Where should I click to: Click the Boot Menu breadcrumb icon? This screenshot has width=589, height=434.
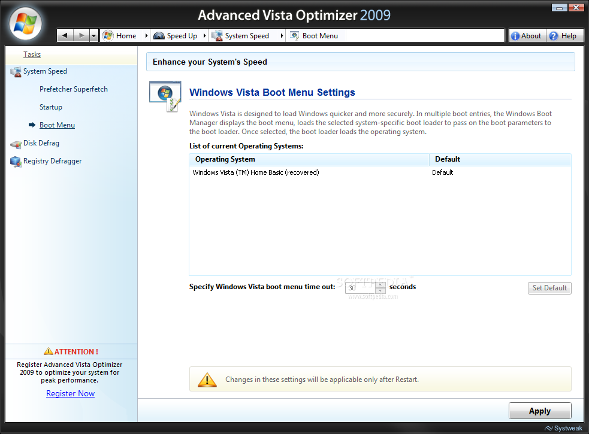tap(295, 36)
